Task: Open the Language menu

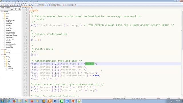Action: (x=24, y=3)
